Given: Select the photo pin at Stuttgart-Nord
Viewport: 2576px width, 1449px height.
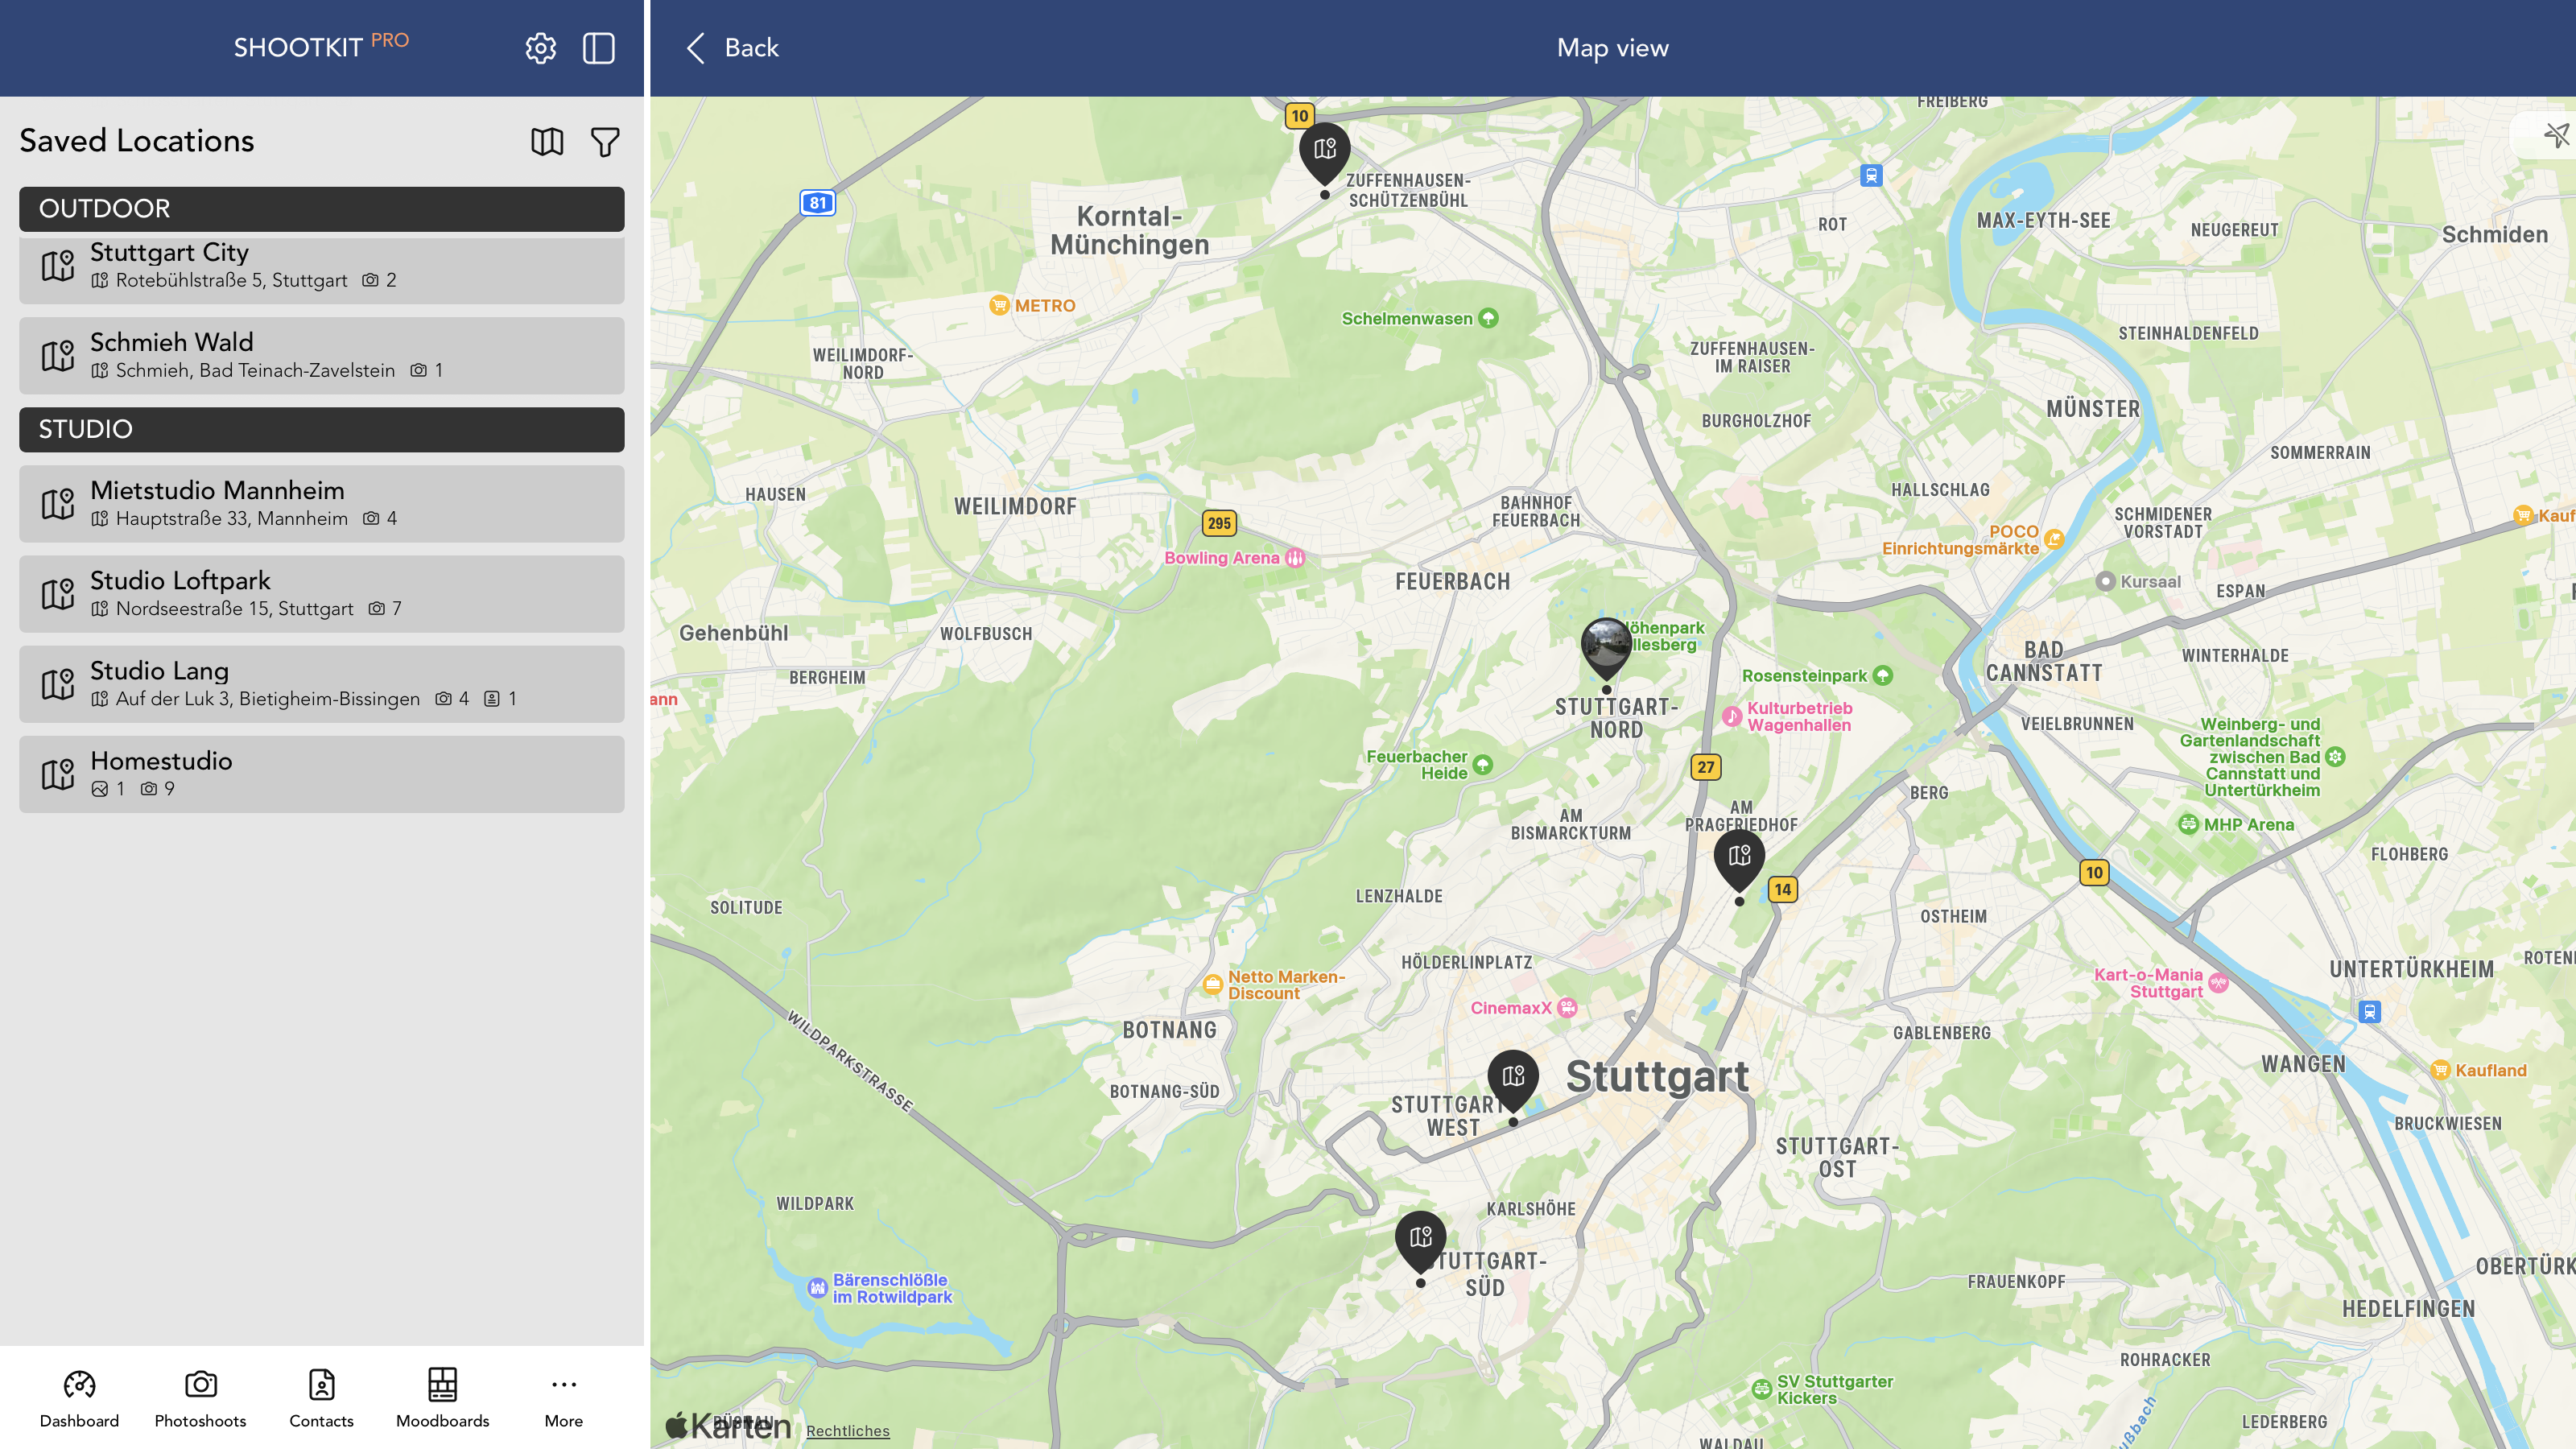Looking at the screenshot, I should pos(1606,645).
